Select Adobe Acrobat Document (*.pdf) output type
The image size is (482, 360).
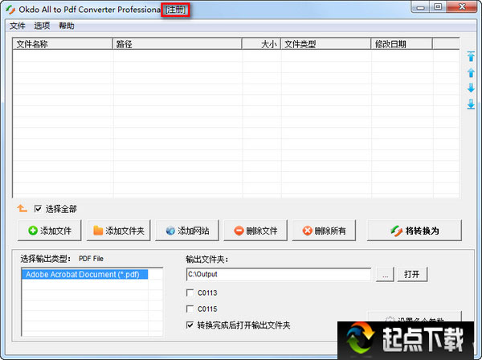coord(85,274)
